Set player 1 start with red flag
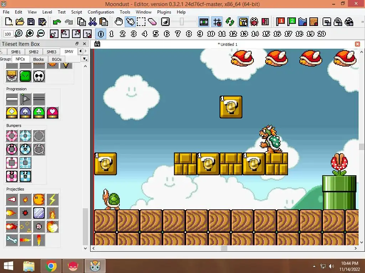365x273 pixels. (280, 22)
